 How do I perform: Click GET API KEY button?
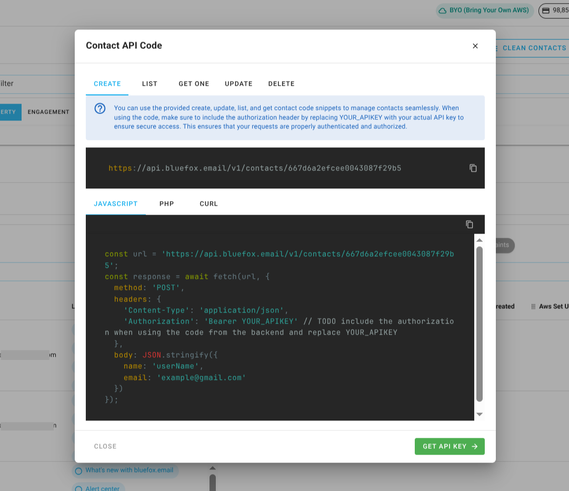tap(450, 446)
